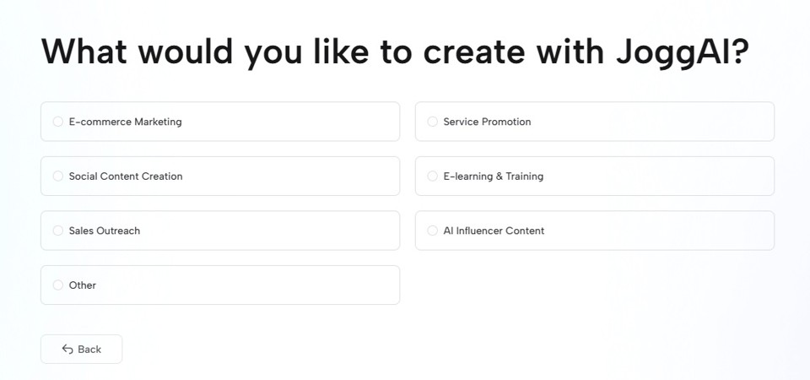Select the Other radio circle

[58, 285]
